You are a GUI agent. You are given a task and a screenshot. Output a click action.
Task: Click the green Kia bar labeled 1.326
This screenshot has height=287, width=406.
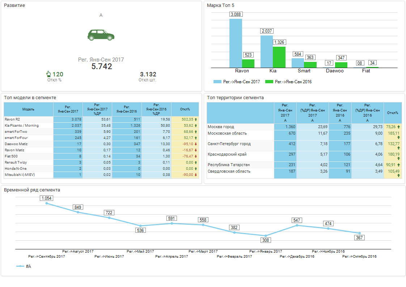pos(279,57)
